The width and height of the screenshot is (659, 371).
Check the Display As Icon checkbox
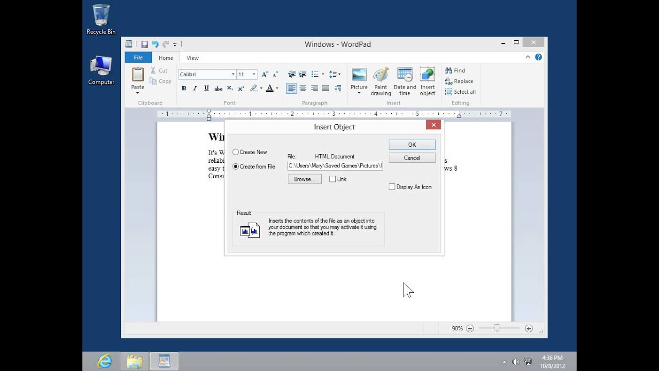(392, 187)
